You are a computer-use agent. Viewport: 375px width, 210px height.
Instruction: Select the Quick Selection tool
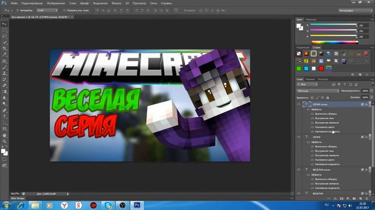(x=4, y=43)
